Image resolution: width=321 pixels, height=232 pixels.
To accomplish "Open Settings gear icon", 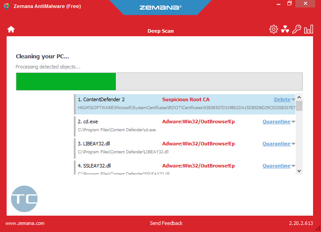I will pos(274,29).
